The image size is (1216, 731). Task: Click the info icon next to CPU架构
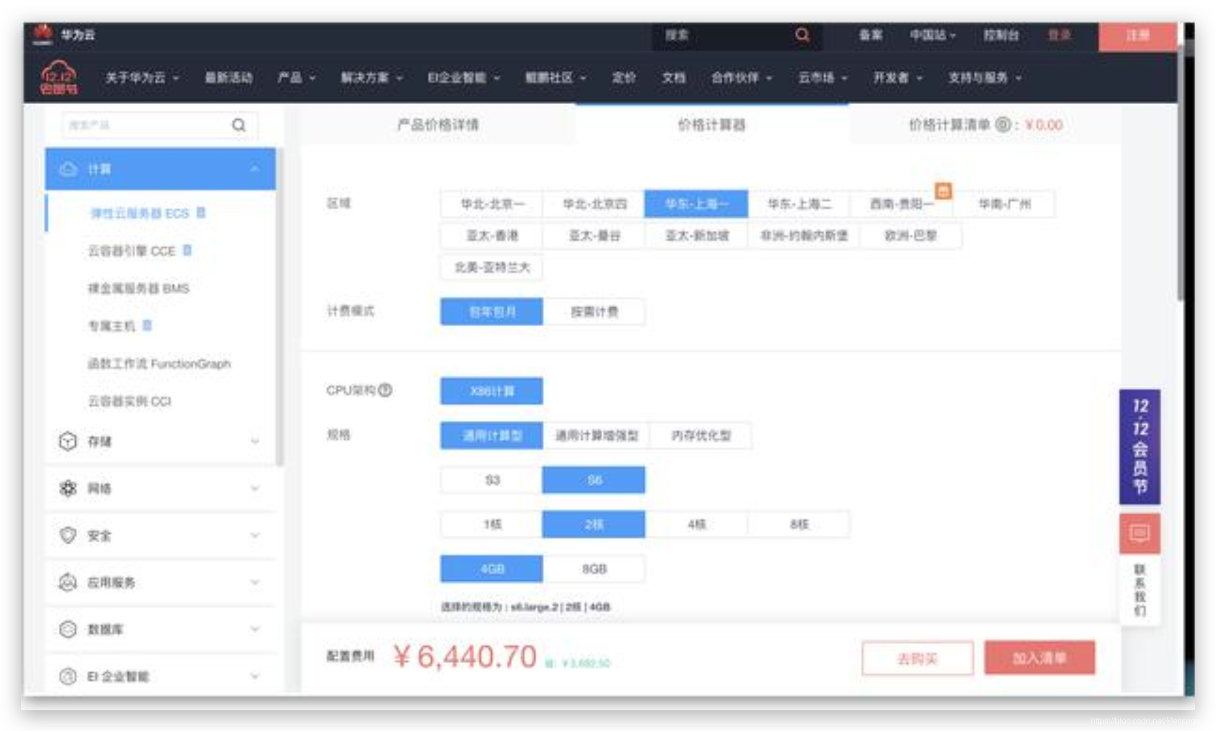point(384,390)
